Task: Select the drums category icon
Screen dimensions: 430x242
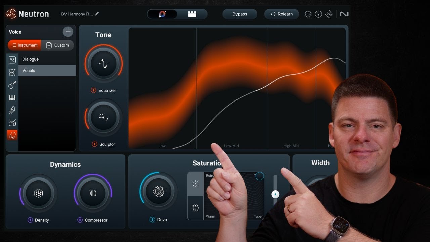Action: (12, 123)
